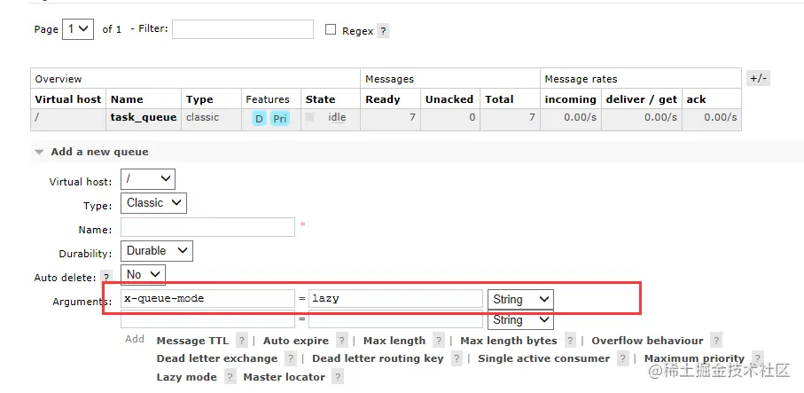804x393 pixels.
Task: Open the task_queue queue link
Action: coord(144,117)
